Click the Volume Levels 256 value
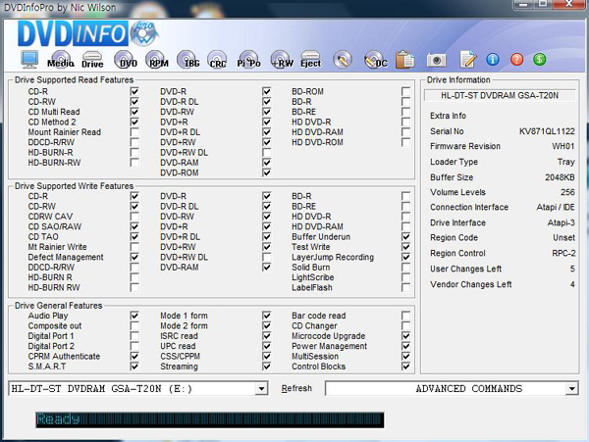Screen dimensions: 589x442 pyautogui.click(x=567, y=192)
